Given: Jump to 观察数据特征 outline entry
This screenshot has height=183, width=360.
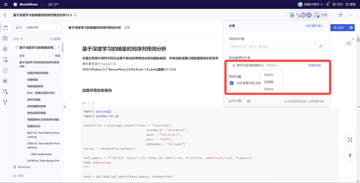Looking at the screenshot, I should tap(35, 86).
